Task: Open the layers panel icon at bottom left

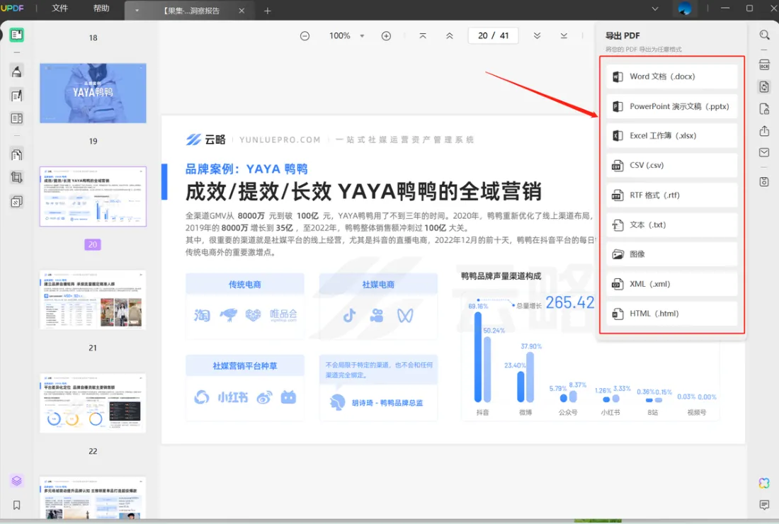Action: pyautogui.click(x=16, y=481)
